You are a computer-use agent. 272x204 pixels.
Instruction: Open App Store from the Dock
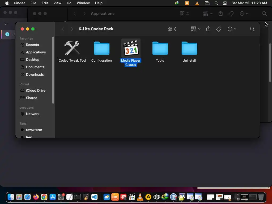coord(53,197)
